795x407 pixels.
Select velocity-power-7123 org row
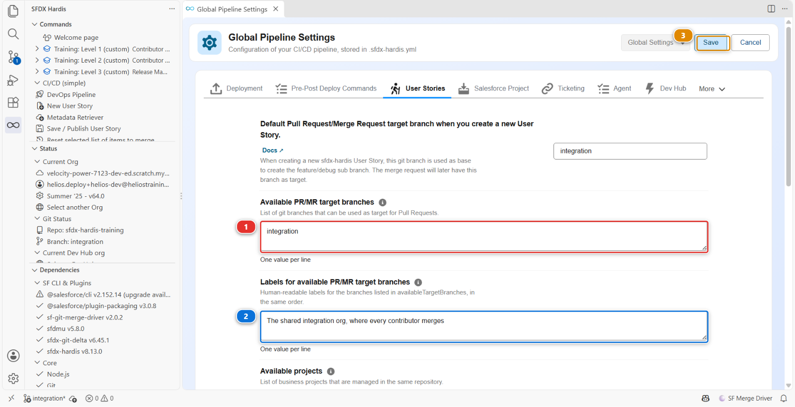103,173
